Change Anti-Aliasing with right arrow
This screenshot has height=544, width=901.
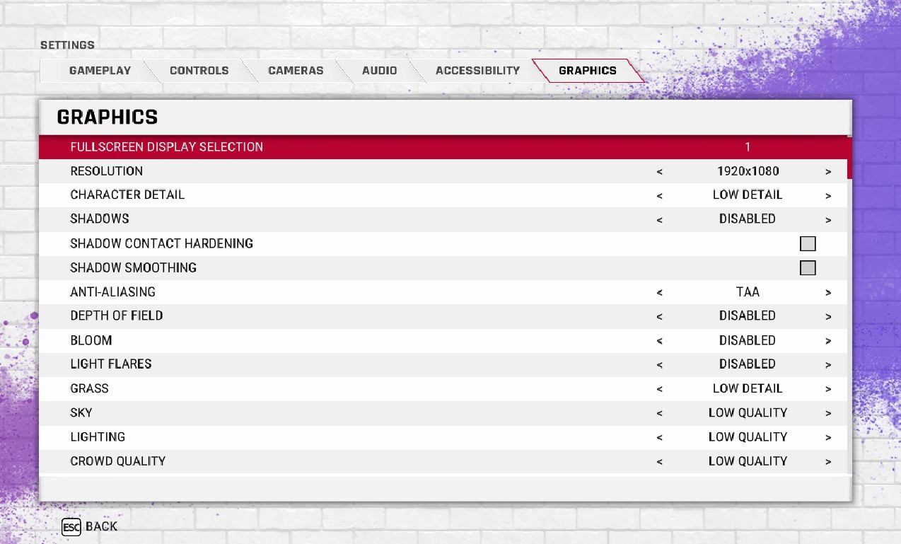click(x=828, y=293)
